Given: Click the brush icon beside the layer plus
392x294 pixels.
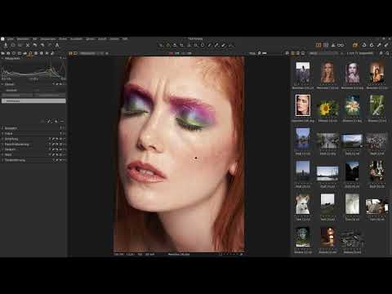Looking at the screenshot, I should pos(49,122).
